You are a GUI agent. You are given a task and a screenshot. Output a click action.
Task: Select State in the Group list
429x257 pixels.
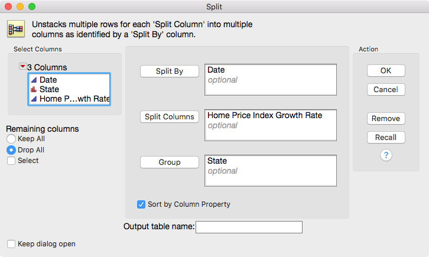point(217,161)
